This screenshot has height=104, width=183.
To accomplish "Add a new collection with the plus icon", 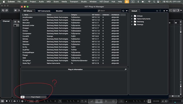I will click(x=164, y=11).
